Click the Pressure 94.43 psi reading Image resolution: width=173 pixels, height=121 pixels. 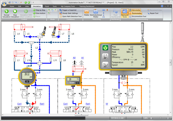coord(128,49)
